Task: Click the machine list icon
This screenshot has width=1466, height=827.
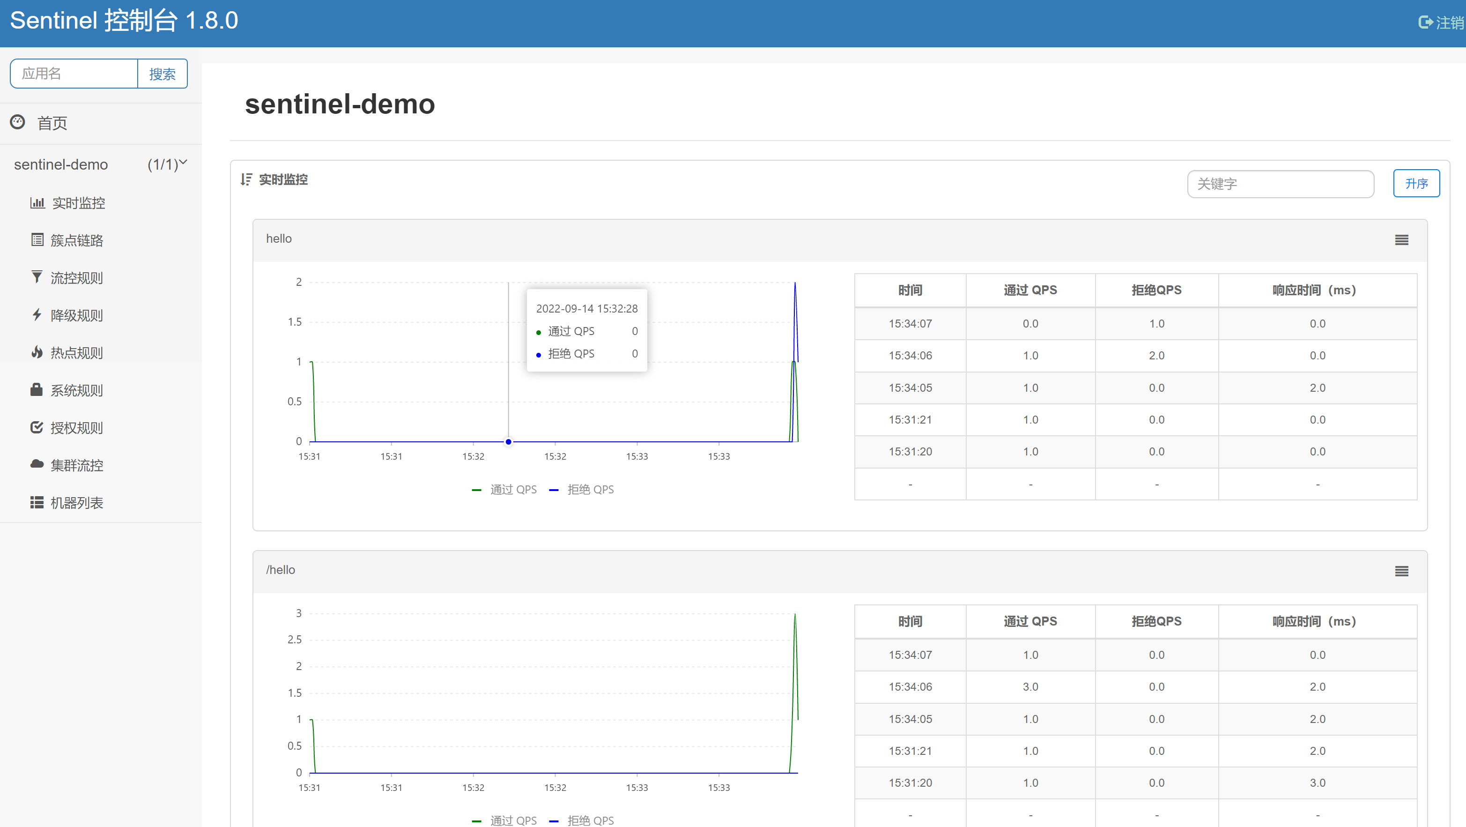Action: click(x=37, y=502)
